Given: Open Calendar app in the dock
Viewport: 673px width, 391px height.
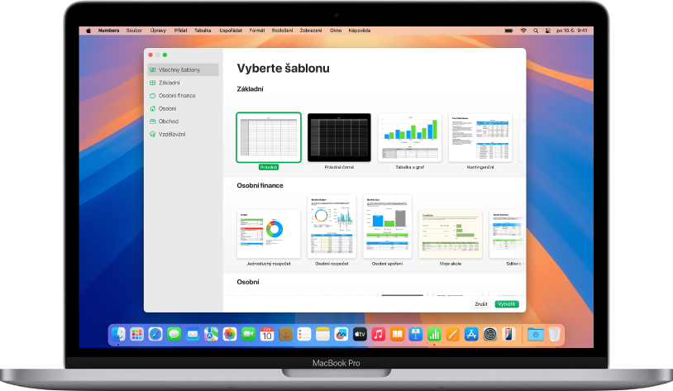Looking at the screenshot, I should (267, 334).
